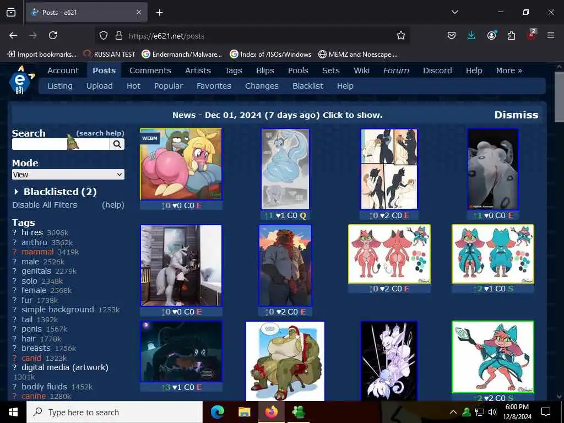Open the volume control in system tray

[x=492, y=412]
